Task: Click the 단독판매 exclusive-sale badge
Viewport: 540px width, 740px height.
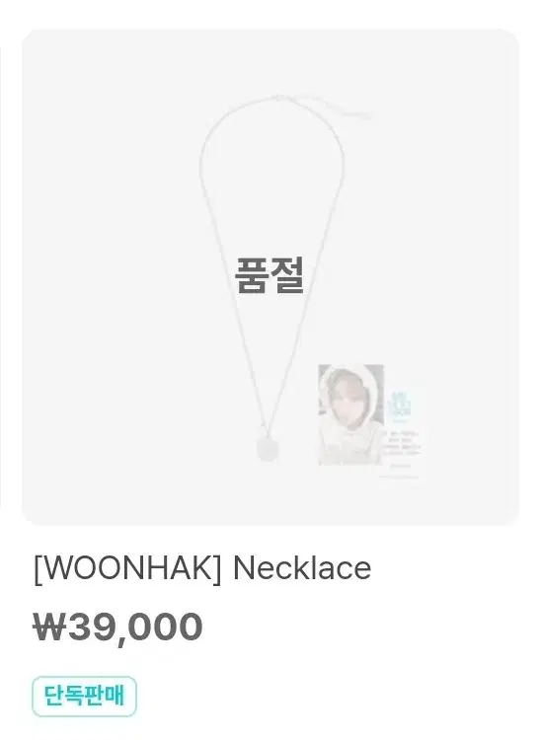Action: [85, 697]
